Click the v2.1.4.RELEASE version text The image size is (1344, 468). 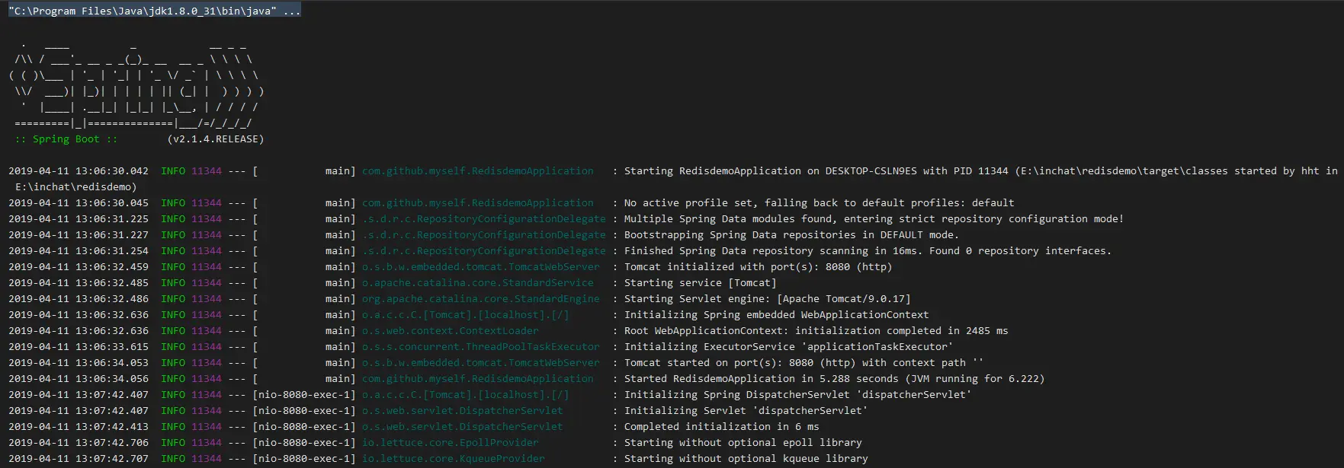click(x=216, y=139)
